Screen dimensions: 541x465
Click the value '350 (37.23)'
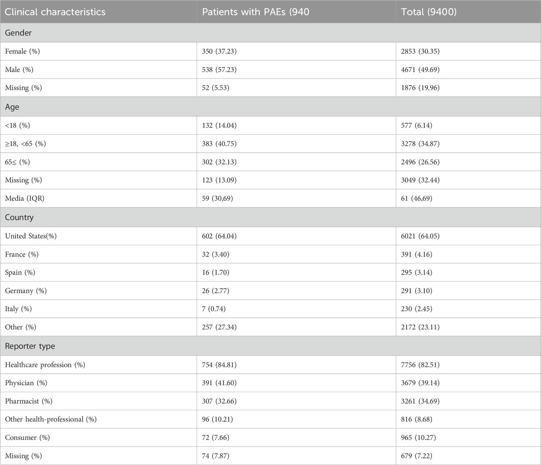pyautogui.click(x=219, y=52)
